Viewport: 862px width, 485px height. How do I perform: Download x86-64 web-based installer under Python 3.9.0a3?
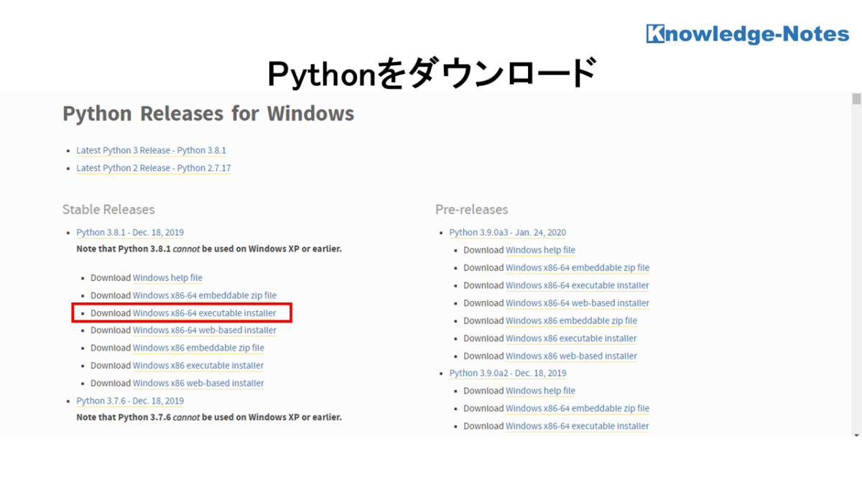[x=578, y=303]
